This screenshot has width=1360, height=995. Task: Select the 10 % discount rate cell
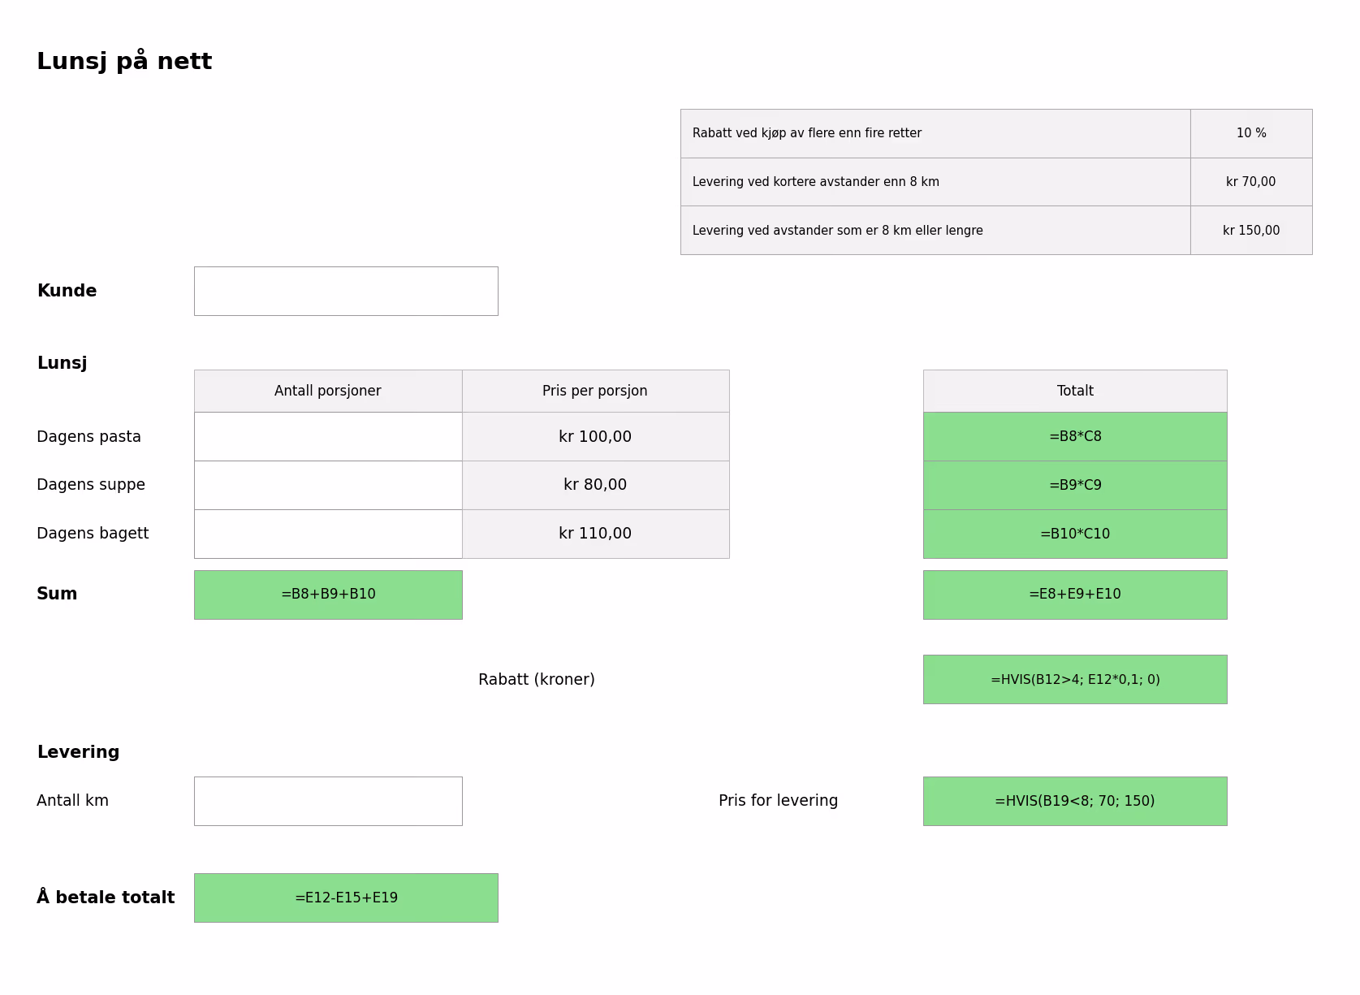click(1251, 133)
